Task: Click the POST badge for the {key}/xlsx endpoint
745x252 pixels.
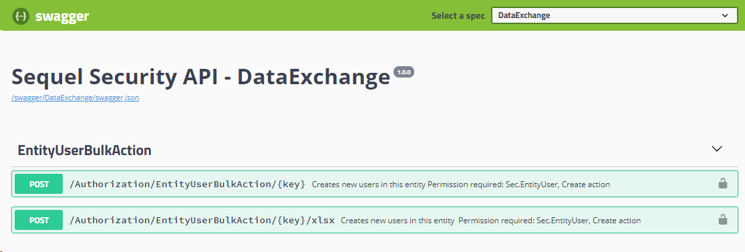Action: pos(39,220)
